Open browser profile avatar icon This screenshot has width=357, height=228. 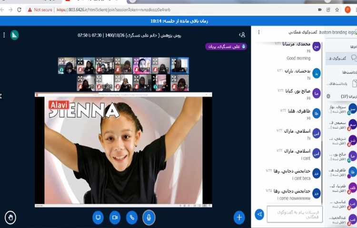348,9
